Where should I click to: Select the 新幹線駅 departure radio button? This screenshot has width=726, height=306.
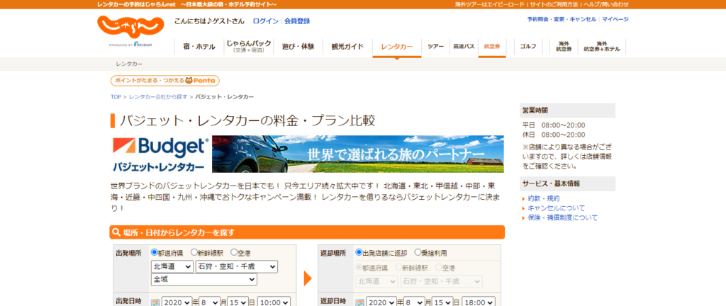click(194, 253)
